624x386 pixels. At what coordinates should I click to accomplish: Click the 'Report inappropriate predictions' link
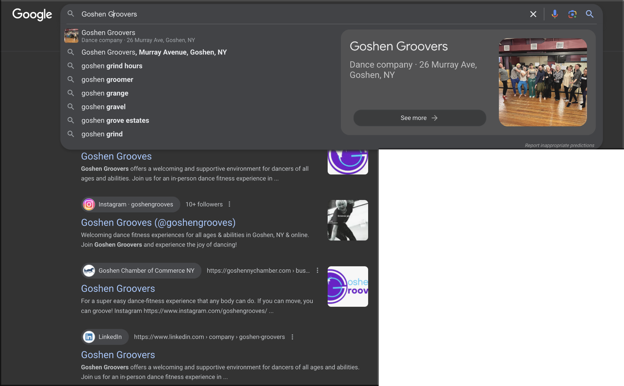pos(559,145)
